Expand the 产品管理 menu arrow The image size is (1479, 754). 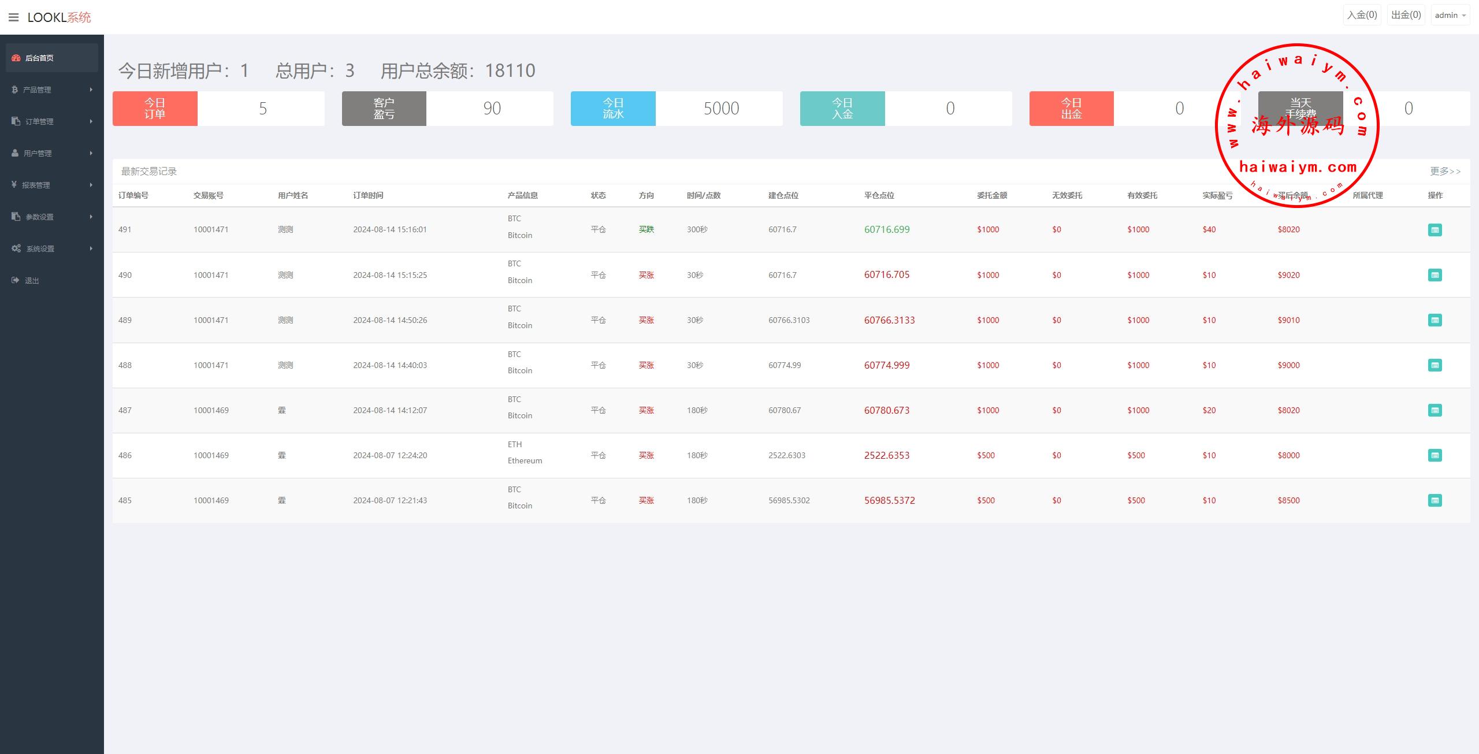point(91,90)
